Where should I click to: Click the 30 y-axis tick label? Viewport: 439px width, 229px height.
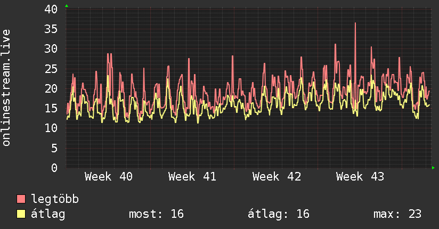click(x=51, y=49)
